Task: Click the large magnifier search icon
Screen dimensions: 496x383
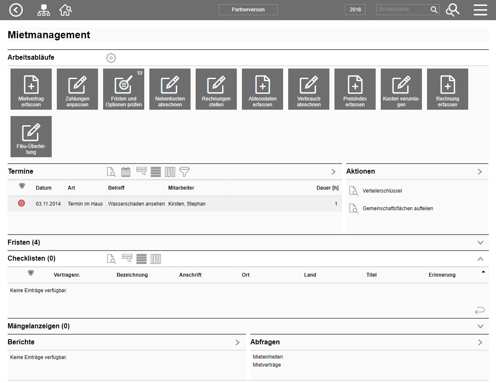Action: (x=452, y=10)
